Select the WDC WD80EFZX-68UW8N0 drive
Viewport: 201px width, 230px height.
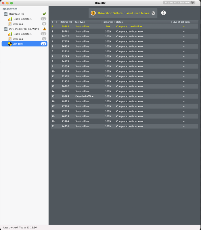(x=24, y=29)
